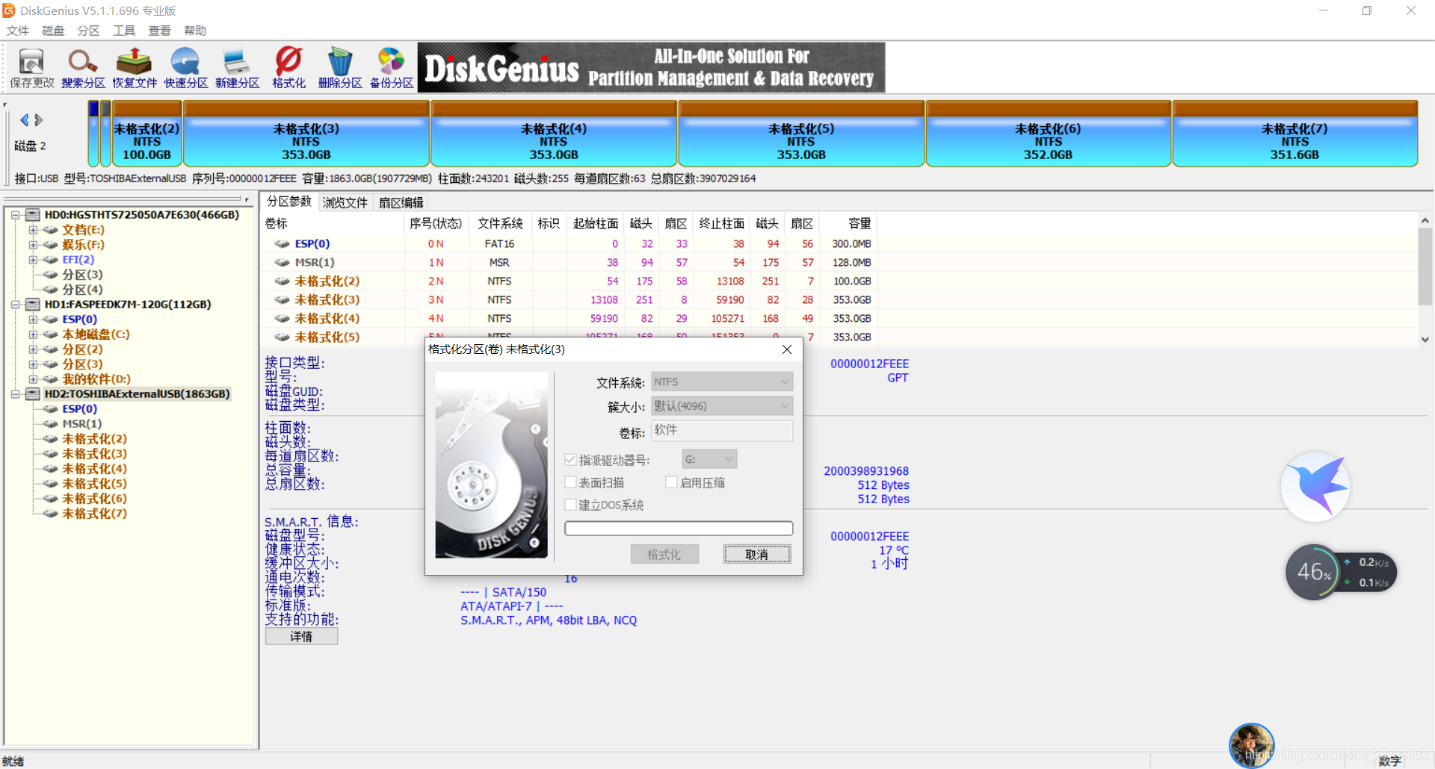Click Delete Partition (删除分区) icon

[340, 68]
